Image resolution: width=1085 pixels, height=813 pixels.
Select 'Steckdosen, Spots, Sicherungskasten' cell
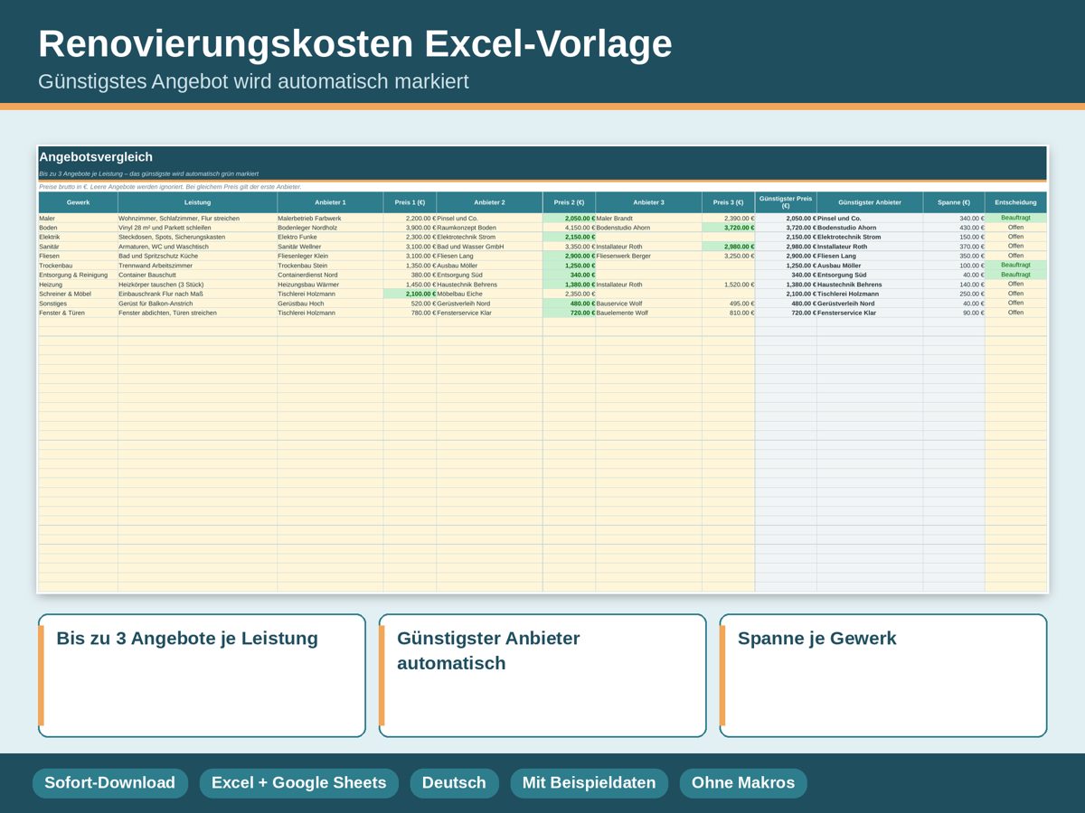pyautogui.click(x=197, y=238)
